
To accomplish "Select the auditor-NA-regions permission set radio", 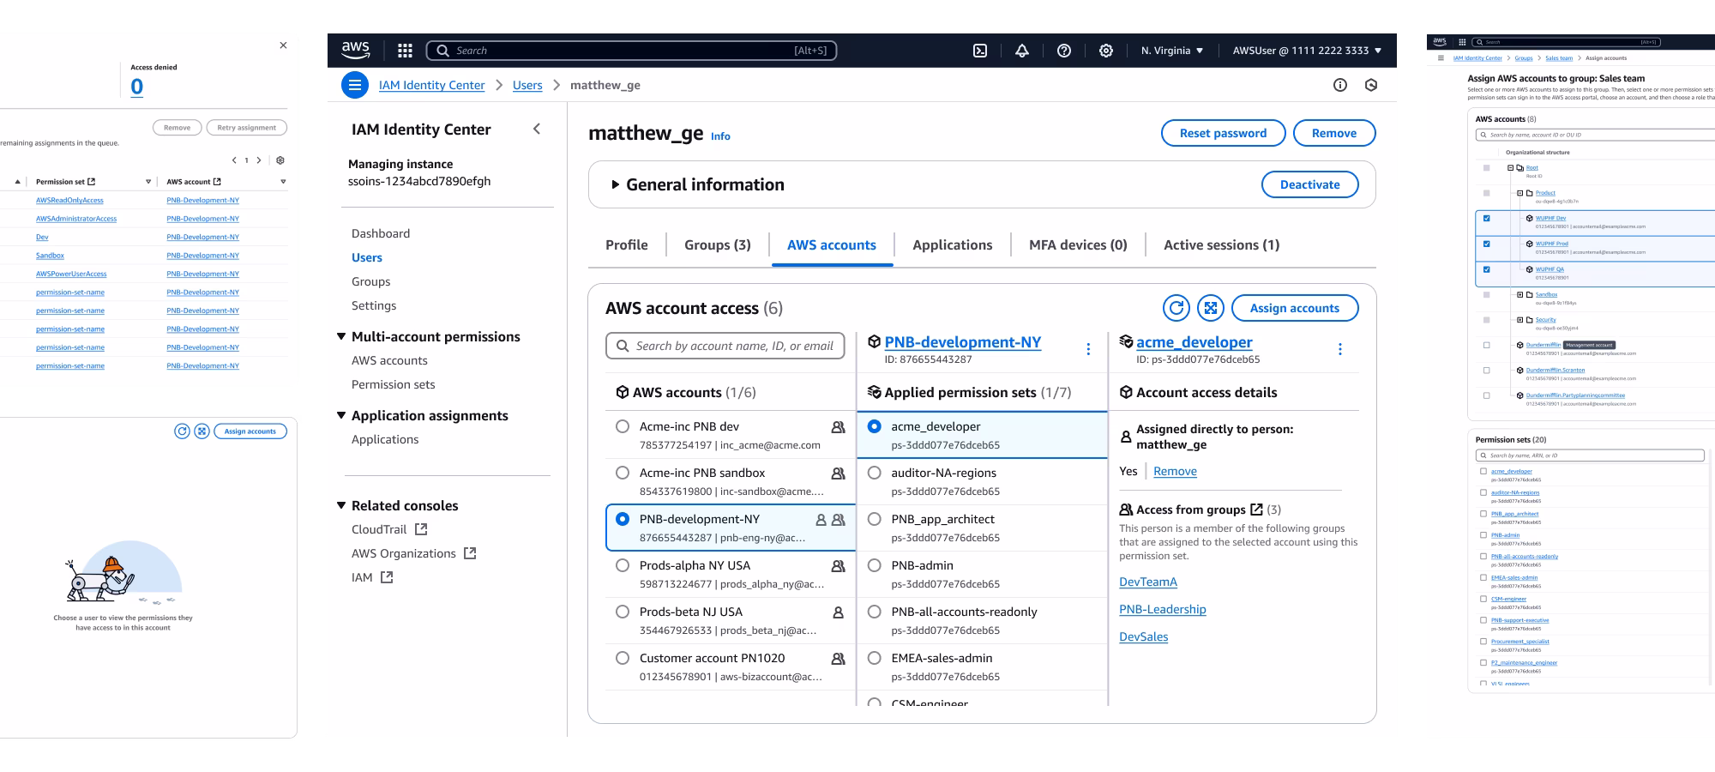I will (x=875, y=473).
